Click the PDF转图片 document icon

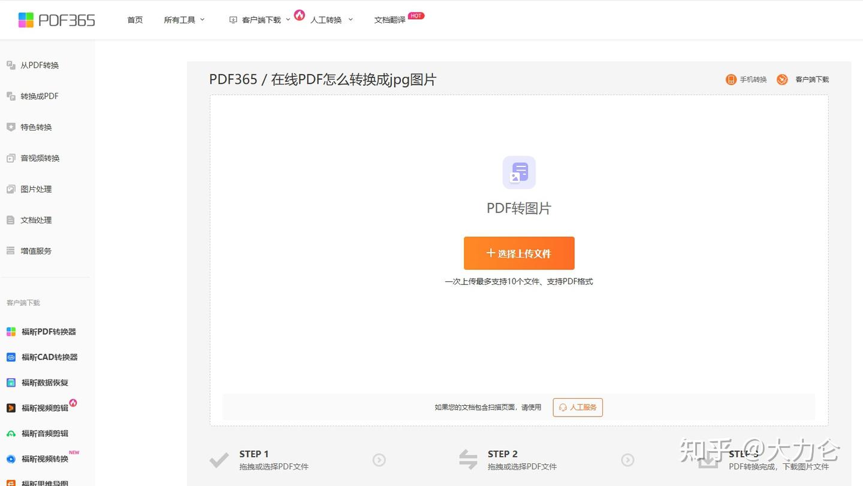click(x=518, y=172)
